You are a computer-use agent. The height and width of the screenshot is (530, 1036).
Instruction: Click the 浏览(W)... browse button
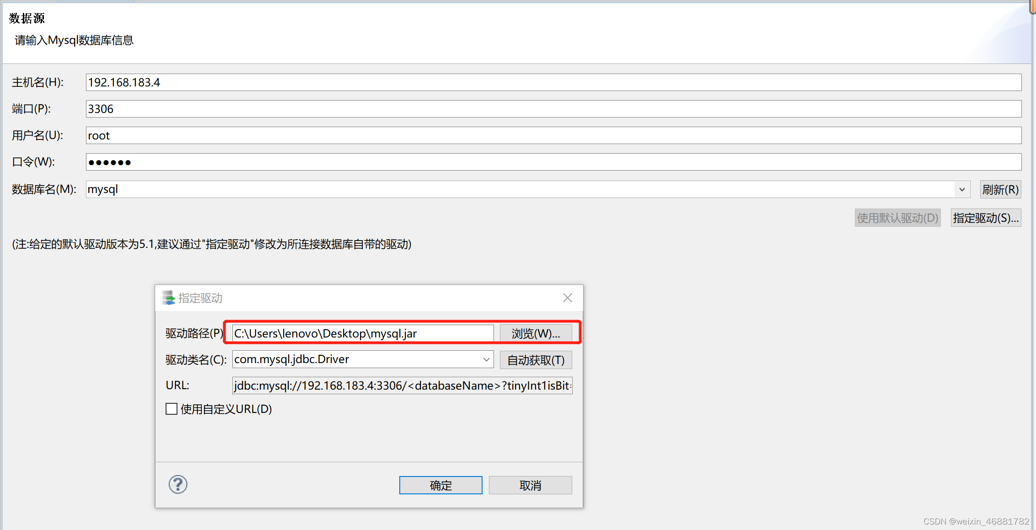click(x=536, y=333)
